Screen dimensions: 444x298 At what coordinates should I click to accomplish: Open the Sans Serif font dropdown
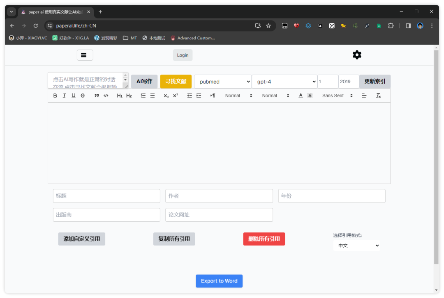pos(337,96)
